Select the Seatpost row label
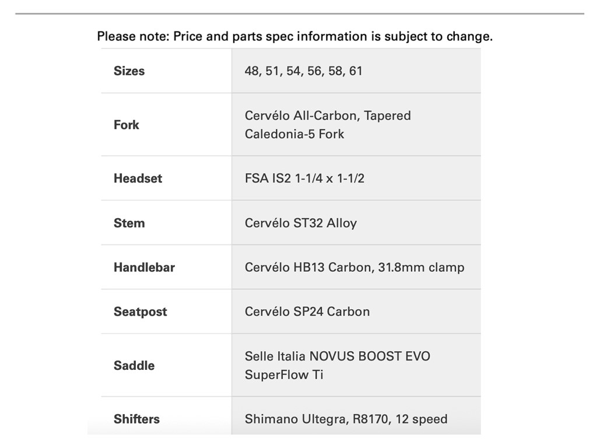The width and height of the screenshot is (597, 448). tap(140, 311)
